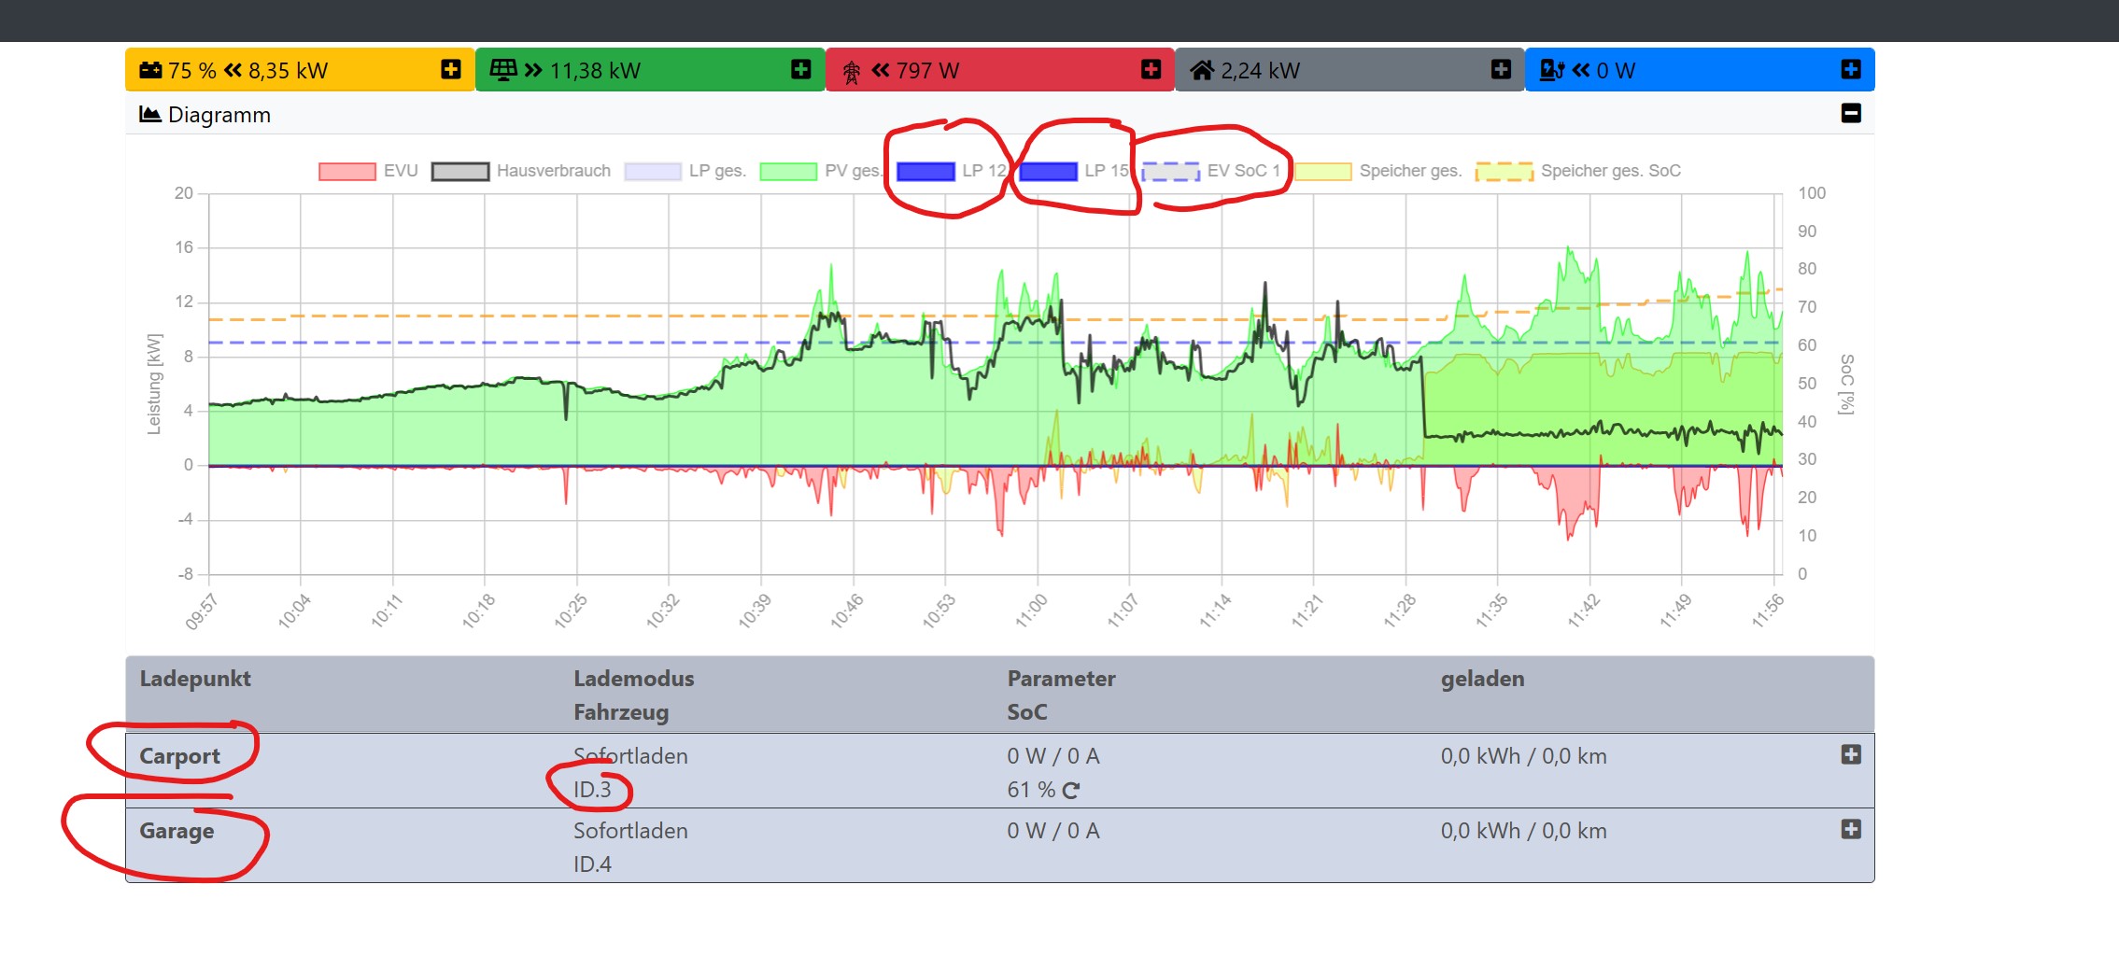Expand the gray house consumption panel
This screenshot has width=2119, height=969.
point(1501,69)
